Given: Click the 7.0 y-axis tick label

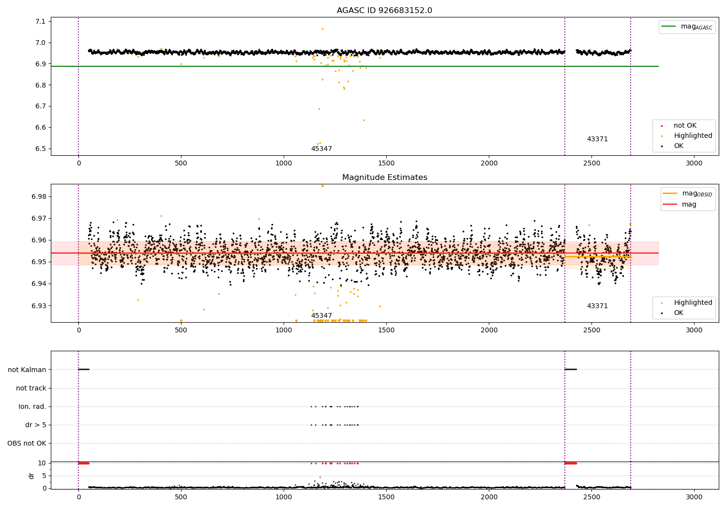Looking at the screenshot, I should tap(40, 43).
